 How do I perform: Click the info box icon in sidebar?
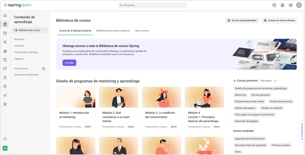(x=5, y=60)
